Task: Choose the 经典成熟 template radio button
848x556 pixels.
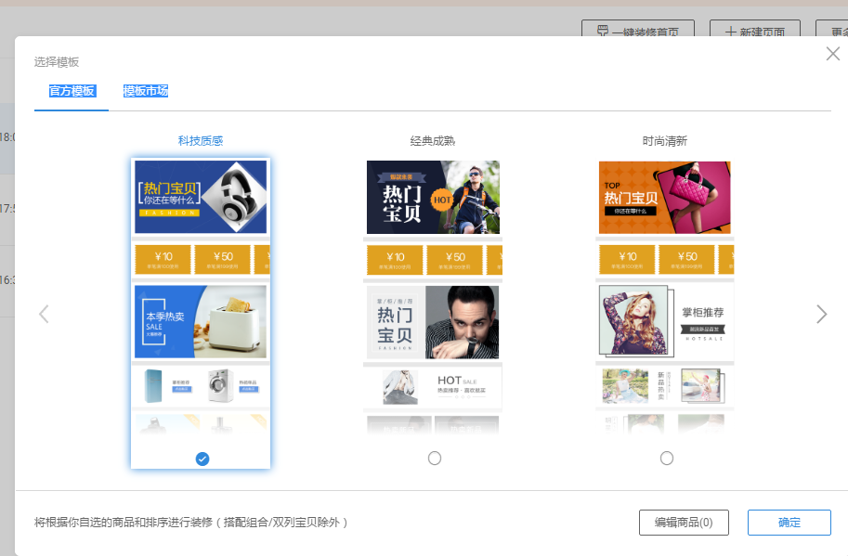Action: tap(434, 459)
